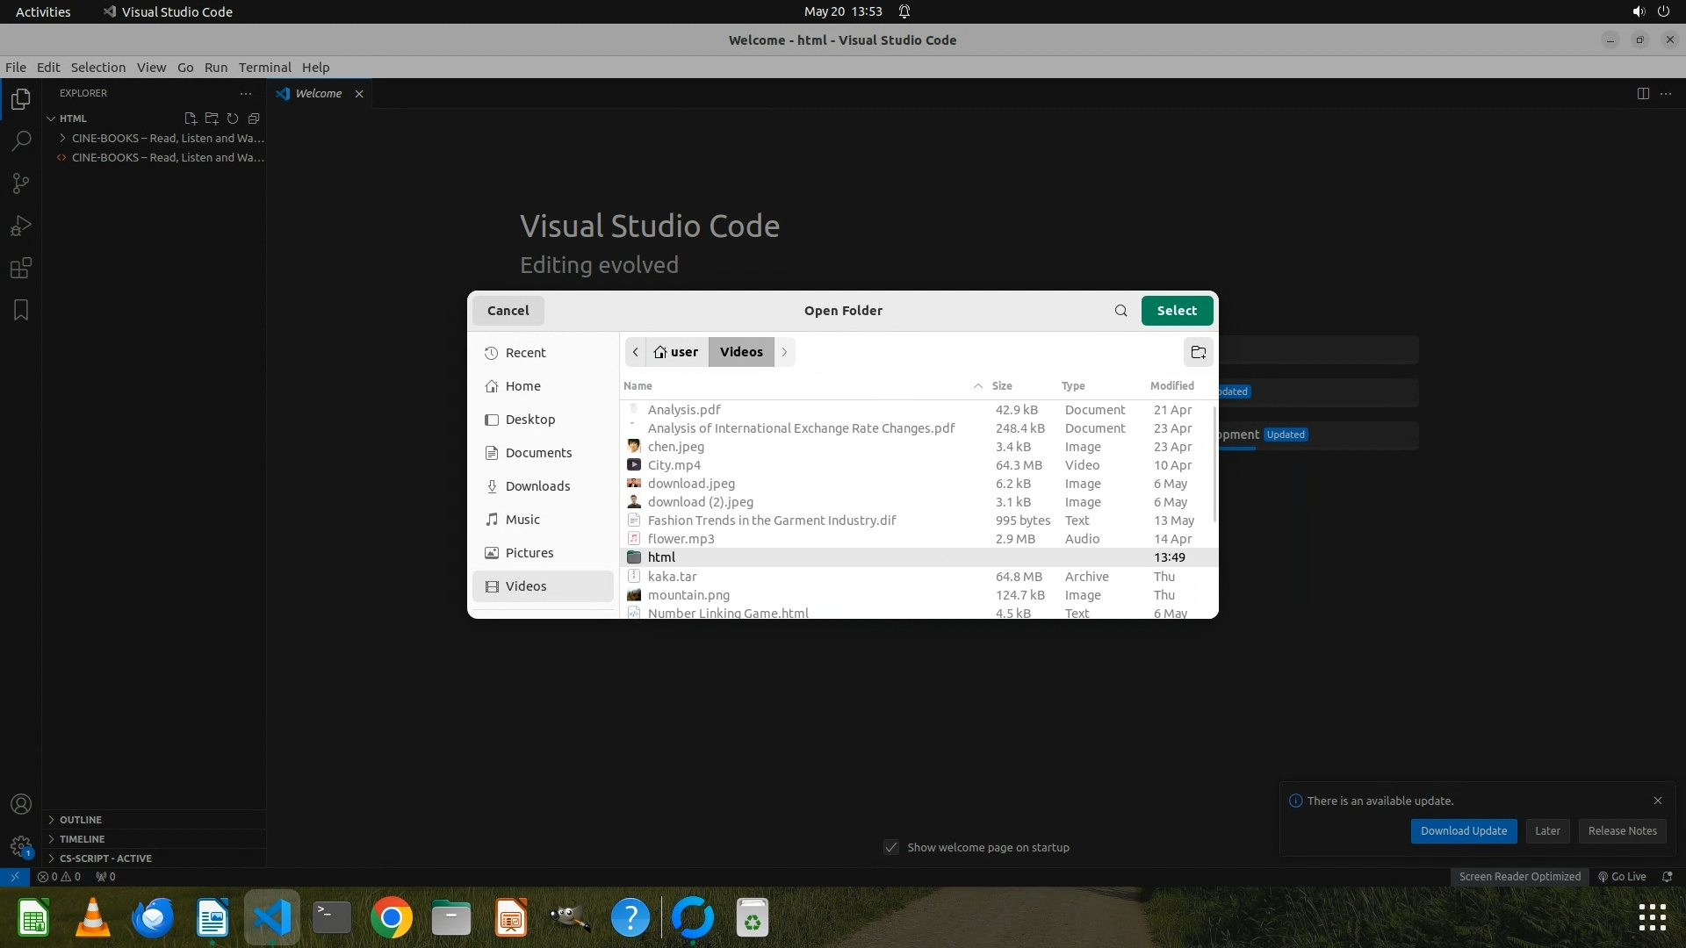Expand the TIMELINE section
Viewport: 1686px width, 948px height.
pos(82,838)
